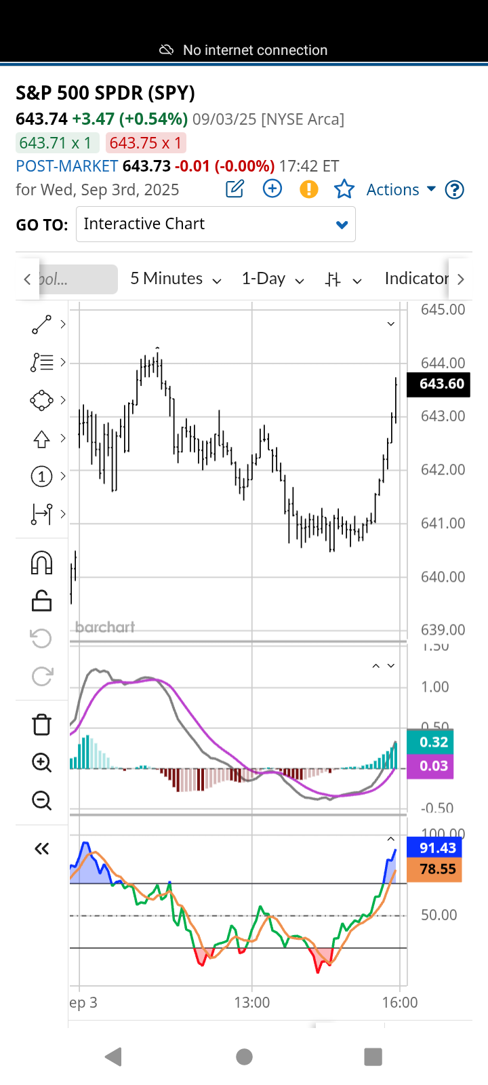Zoom out of the chart
This screenshot has width=488, height=1085.
click(42, 800)
